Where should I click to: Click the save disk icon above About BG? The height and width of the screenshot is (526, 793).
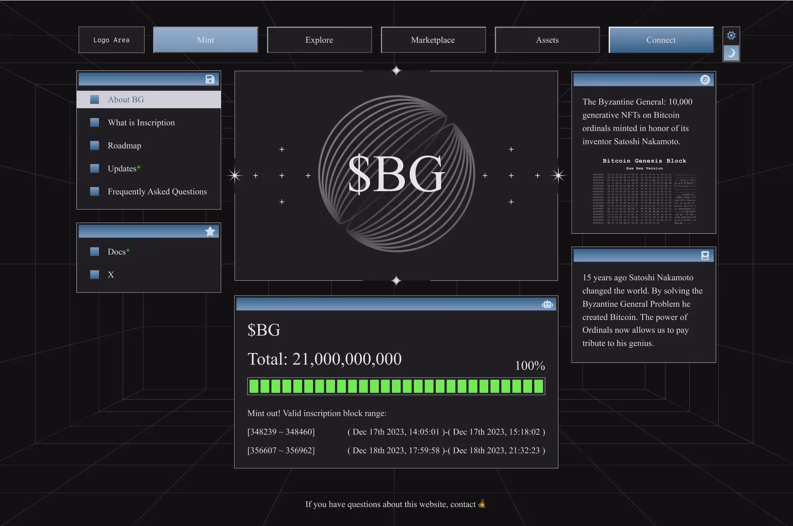pos(210,79)
